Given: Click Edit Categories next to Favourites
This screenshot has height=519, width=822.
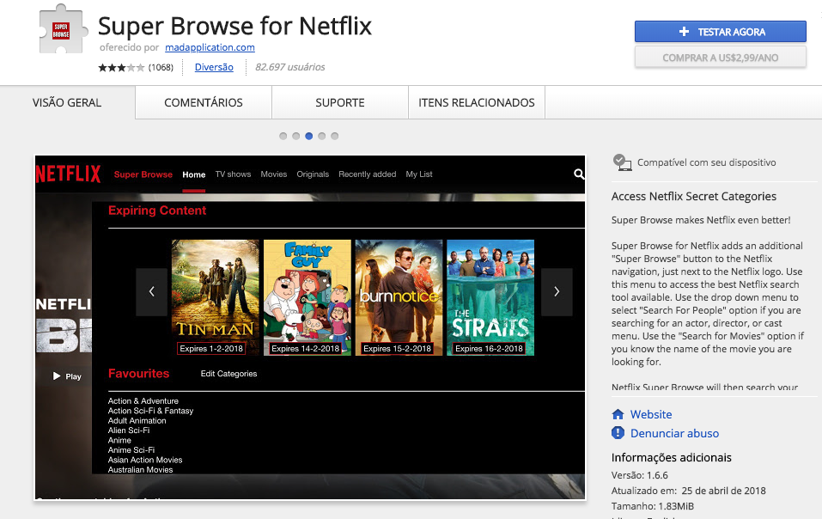Looking at the screenshot, I should (x=228, y=374).
